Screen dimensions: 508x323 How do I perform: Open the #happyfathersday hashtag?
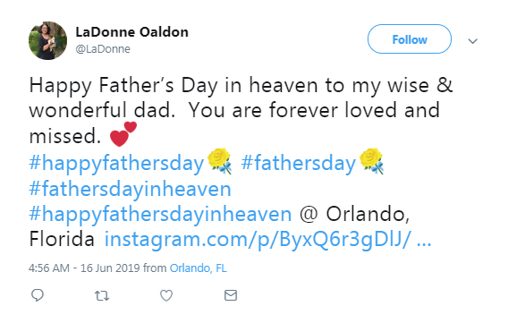click(116, 163)
